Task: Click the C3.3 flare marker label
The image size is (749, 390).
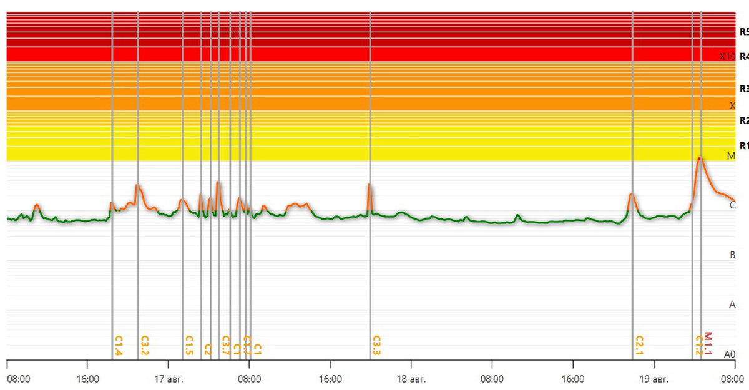Action: 376,345
